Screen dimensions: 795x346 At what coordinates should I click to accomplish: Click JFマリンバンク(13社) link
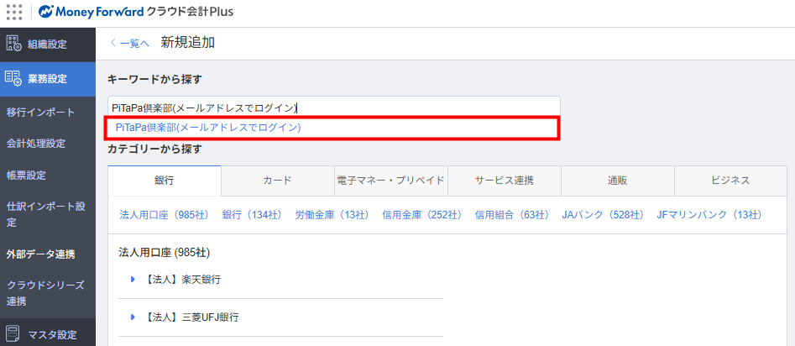coord(709,215)
